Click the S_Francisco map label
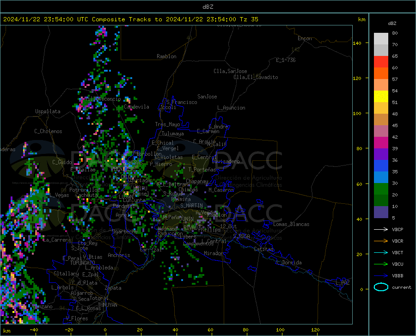This screenshot has height=336, width=416. point(182,102)
